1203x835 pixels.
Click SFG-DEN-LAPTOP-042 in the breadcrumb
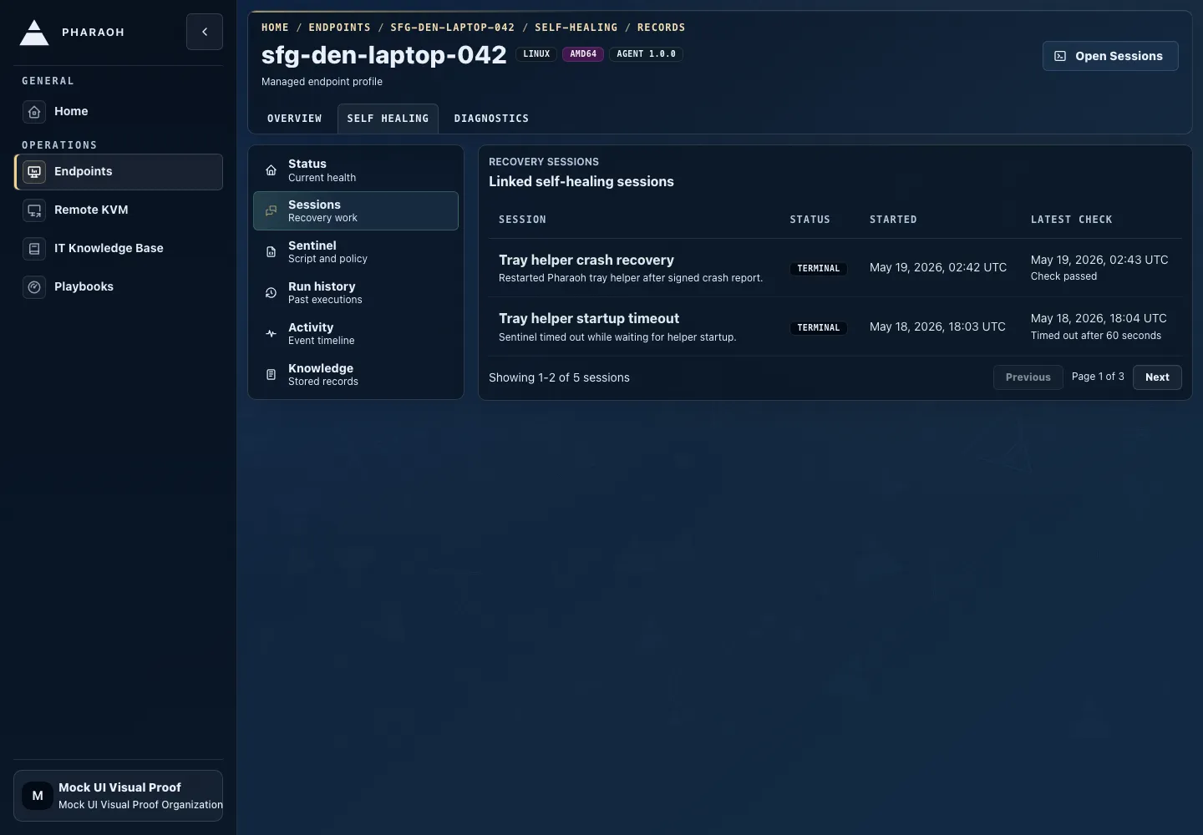coord(453,28)
